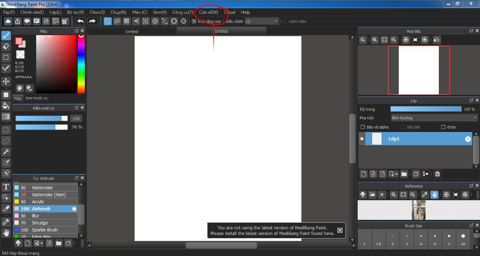
Task: Duplicate layer icon in layer panel
Action: coord(416,174)
